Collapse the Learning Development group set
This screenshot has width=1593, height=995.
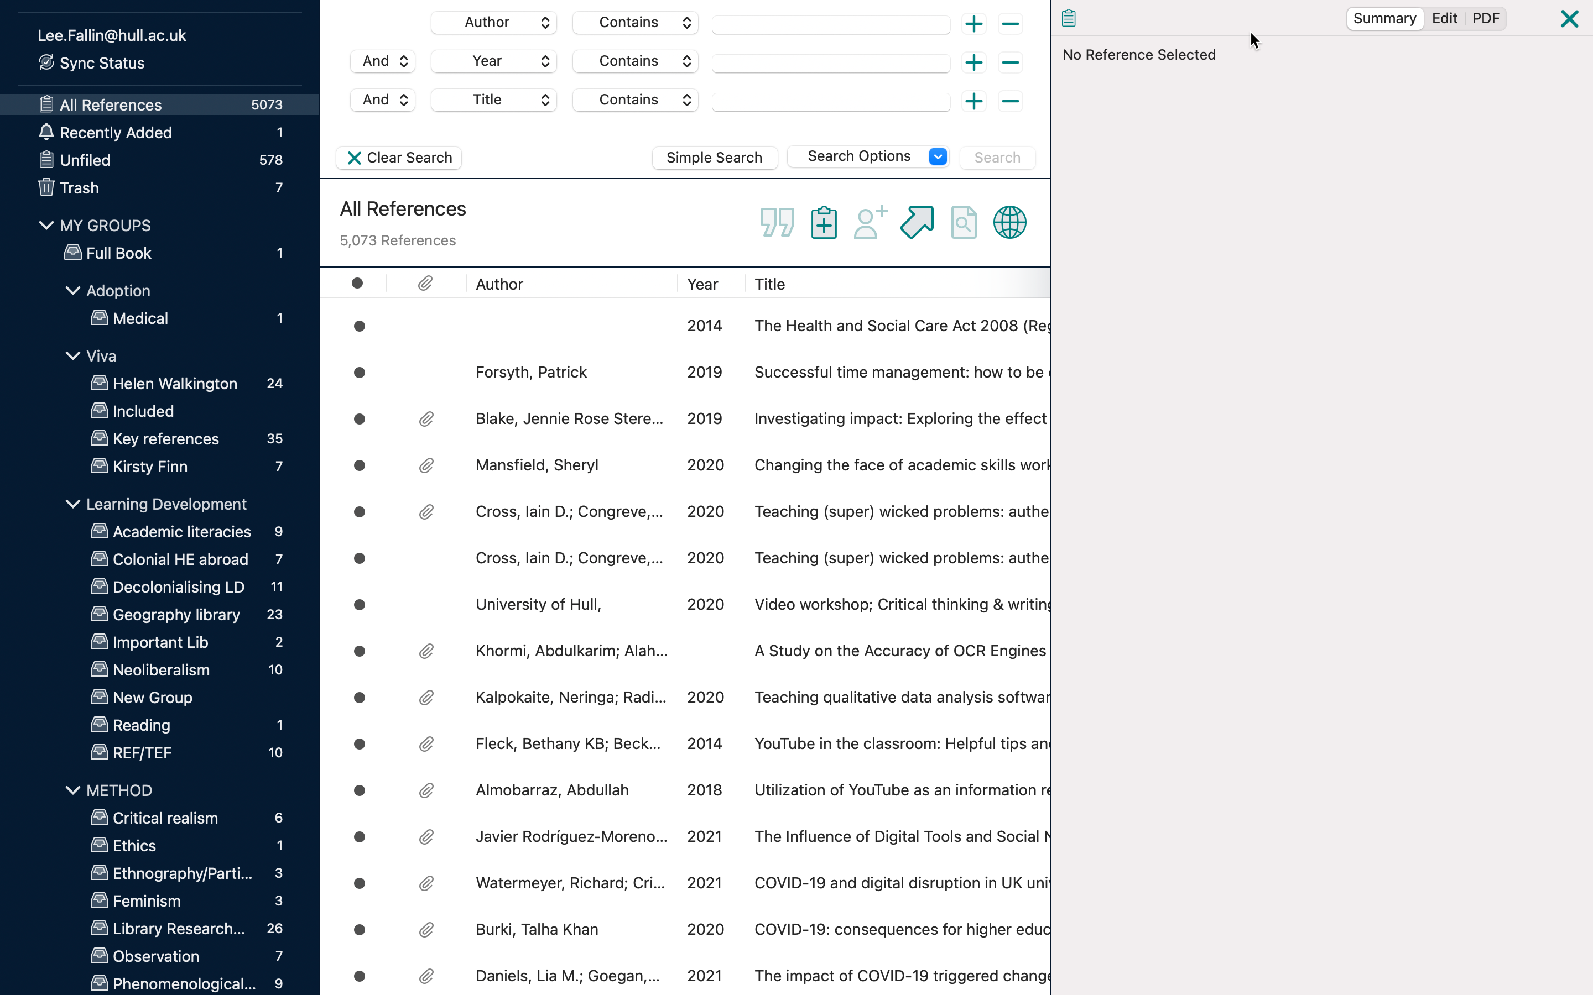click(x=73, y=504)
